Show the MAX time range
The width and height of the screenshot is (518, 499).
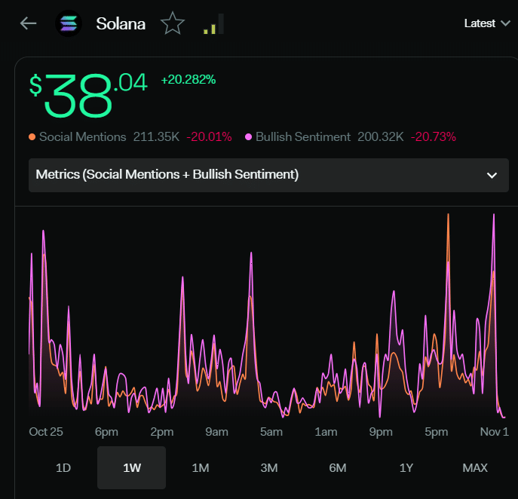pos(475,467)
